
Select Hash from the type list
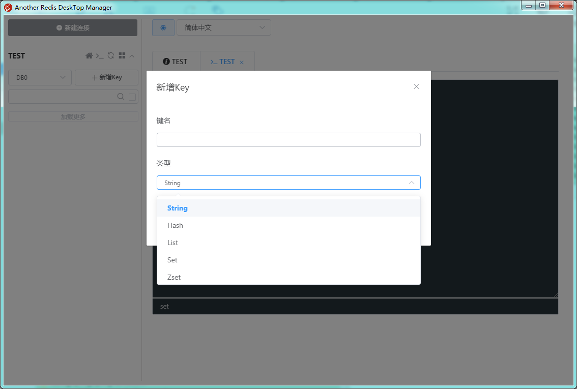[x=289, y=225]
